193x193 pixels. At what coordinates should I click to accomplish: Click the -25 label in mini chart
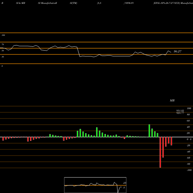pyautogui.click(x=125, y=183)
